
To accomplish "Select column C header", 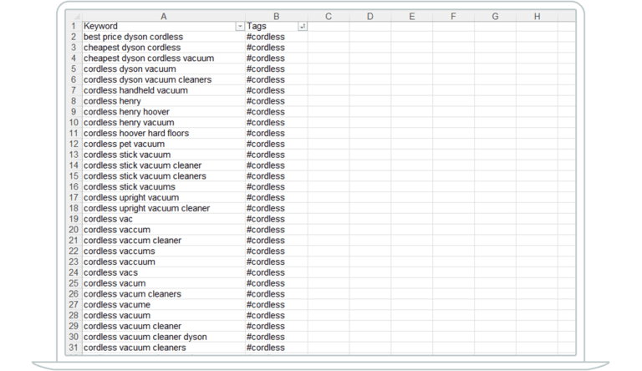I will 329,17.
